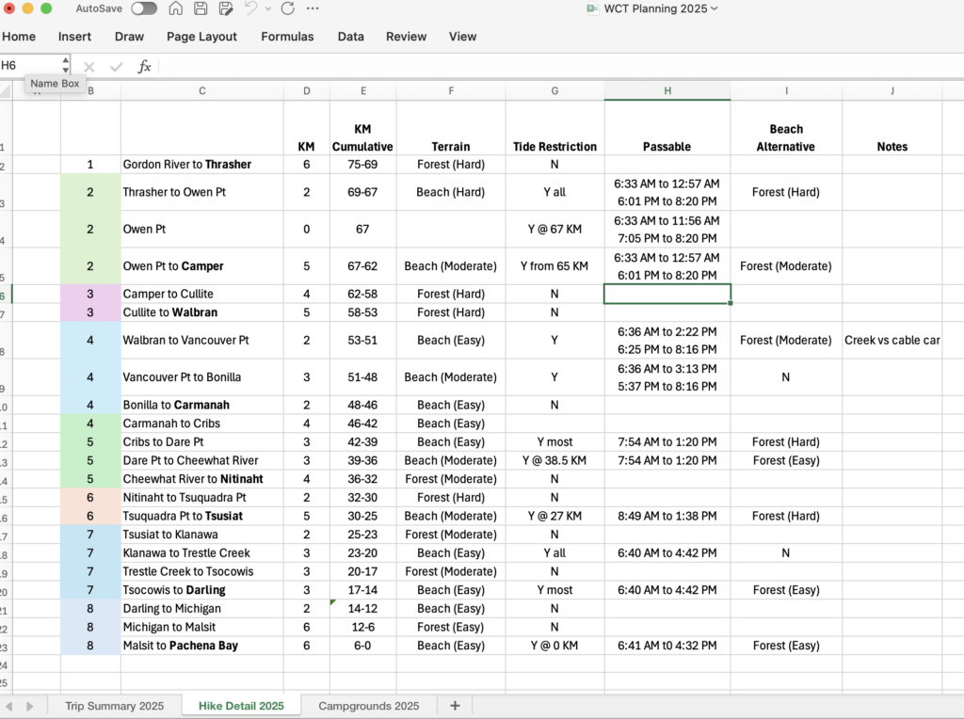Click row 6 header number
The height and width of the screenshot is (719, 964).
tap(5, 296)
